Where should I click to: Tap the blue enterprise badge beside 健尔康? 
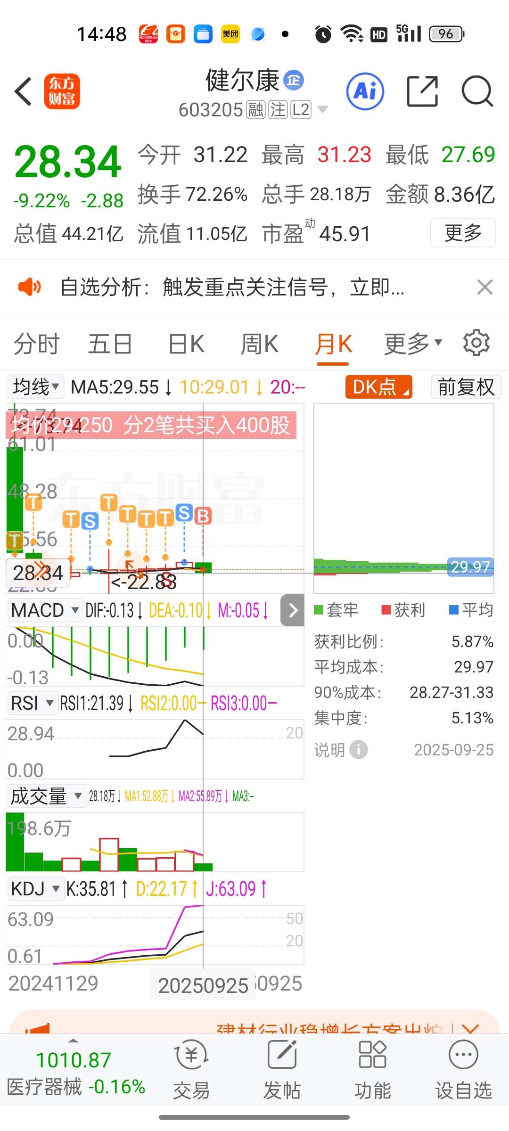click(294, 80)
